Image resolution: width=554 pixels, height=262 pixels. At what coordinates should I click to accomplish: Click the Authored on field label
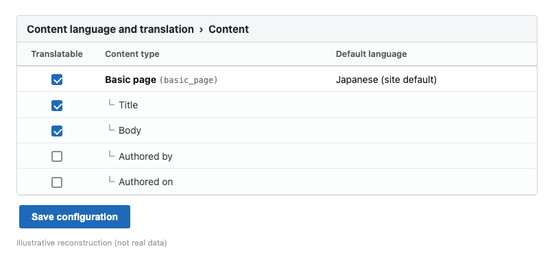145,182
